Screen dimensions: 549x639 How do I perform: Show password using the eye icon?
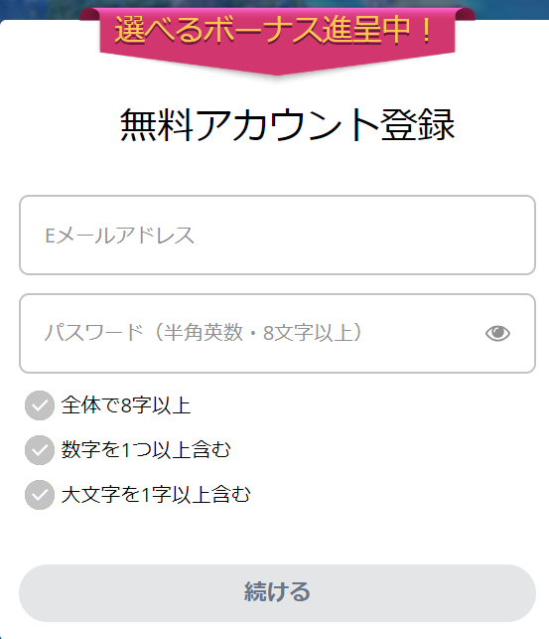tap(497, 333)
